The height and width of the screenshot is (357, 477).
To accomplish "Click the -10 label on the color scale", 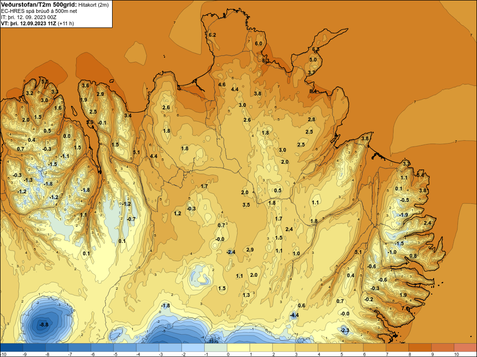I will pyautogui.click(x=3, y=355).
